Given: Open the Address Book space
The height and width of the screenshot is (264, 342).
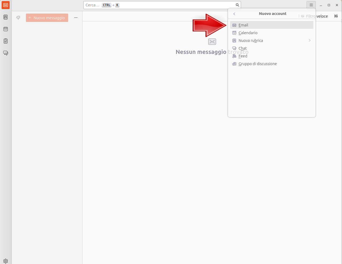Looking at the screenshot, I should coord(6,17).
